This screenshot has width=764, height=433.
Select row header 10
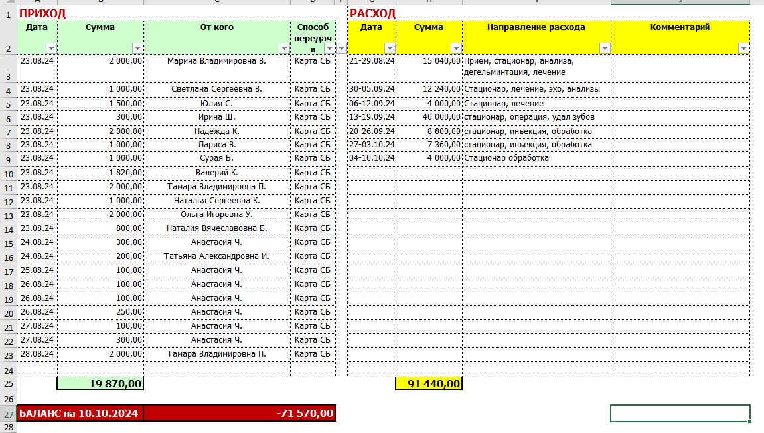[8, 174]
